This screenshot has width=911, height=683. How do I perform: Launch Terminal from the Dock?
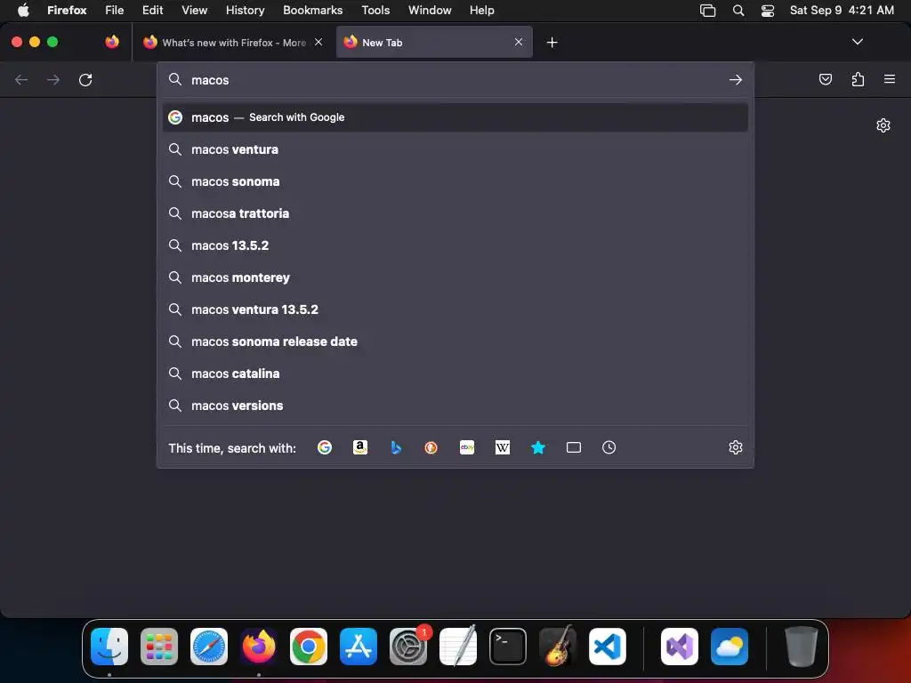tap(508, 647)
